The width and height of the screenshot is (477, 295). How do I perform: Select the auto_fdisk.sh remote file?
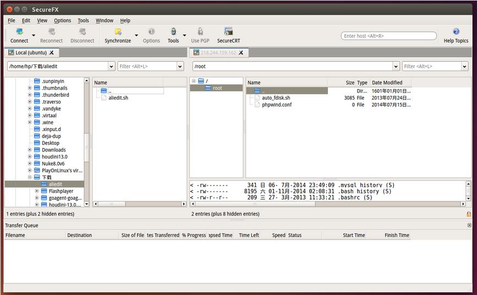(276, 97)
